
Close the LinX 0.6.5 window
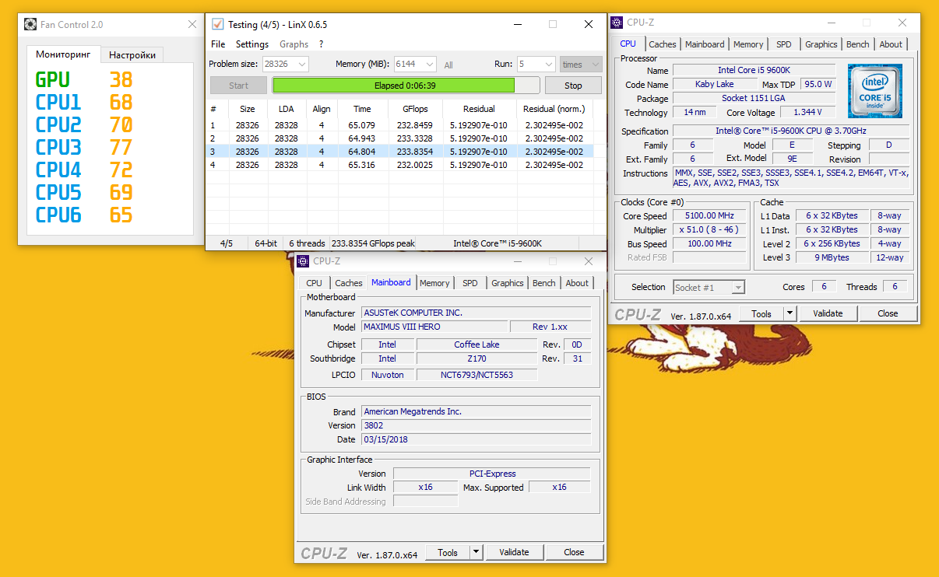589,24
